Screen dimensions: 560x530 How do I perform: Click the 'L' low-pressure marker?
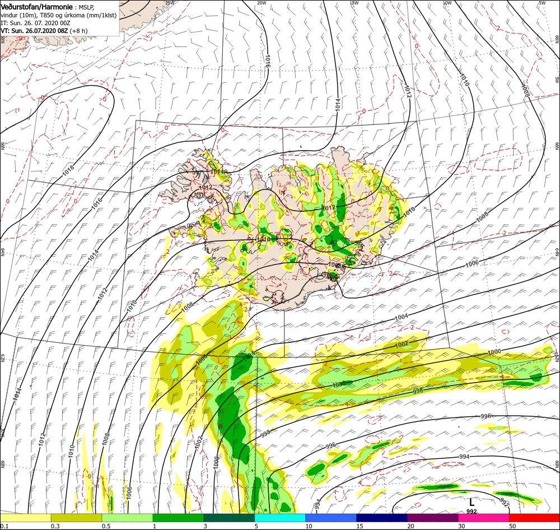click(472, 502)
